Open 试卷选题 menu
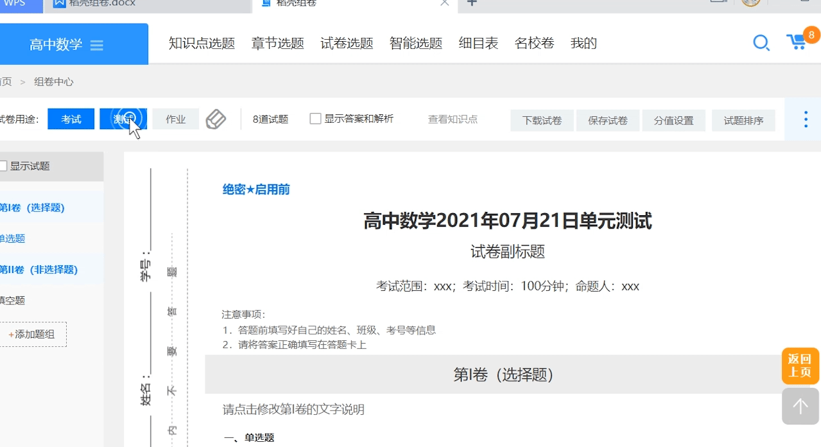821x447 pixels. pos(347,43)
